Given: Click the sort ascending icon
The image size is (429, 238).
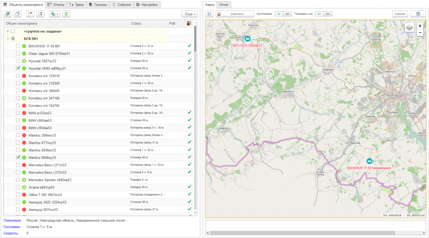Looking at the screenshot, I should (30, 14).
